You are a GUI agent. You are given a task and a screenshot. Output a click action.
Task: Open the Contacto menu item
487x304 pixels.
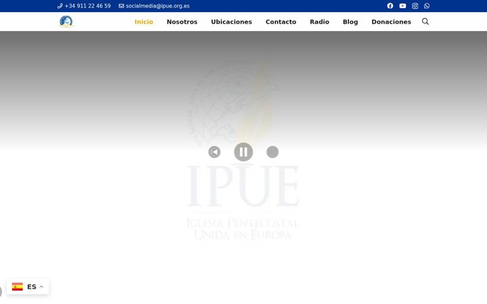[x=281, y=22]
